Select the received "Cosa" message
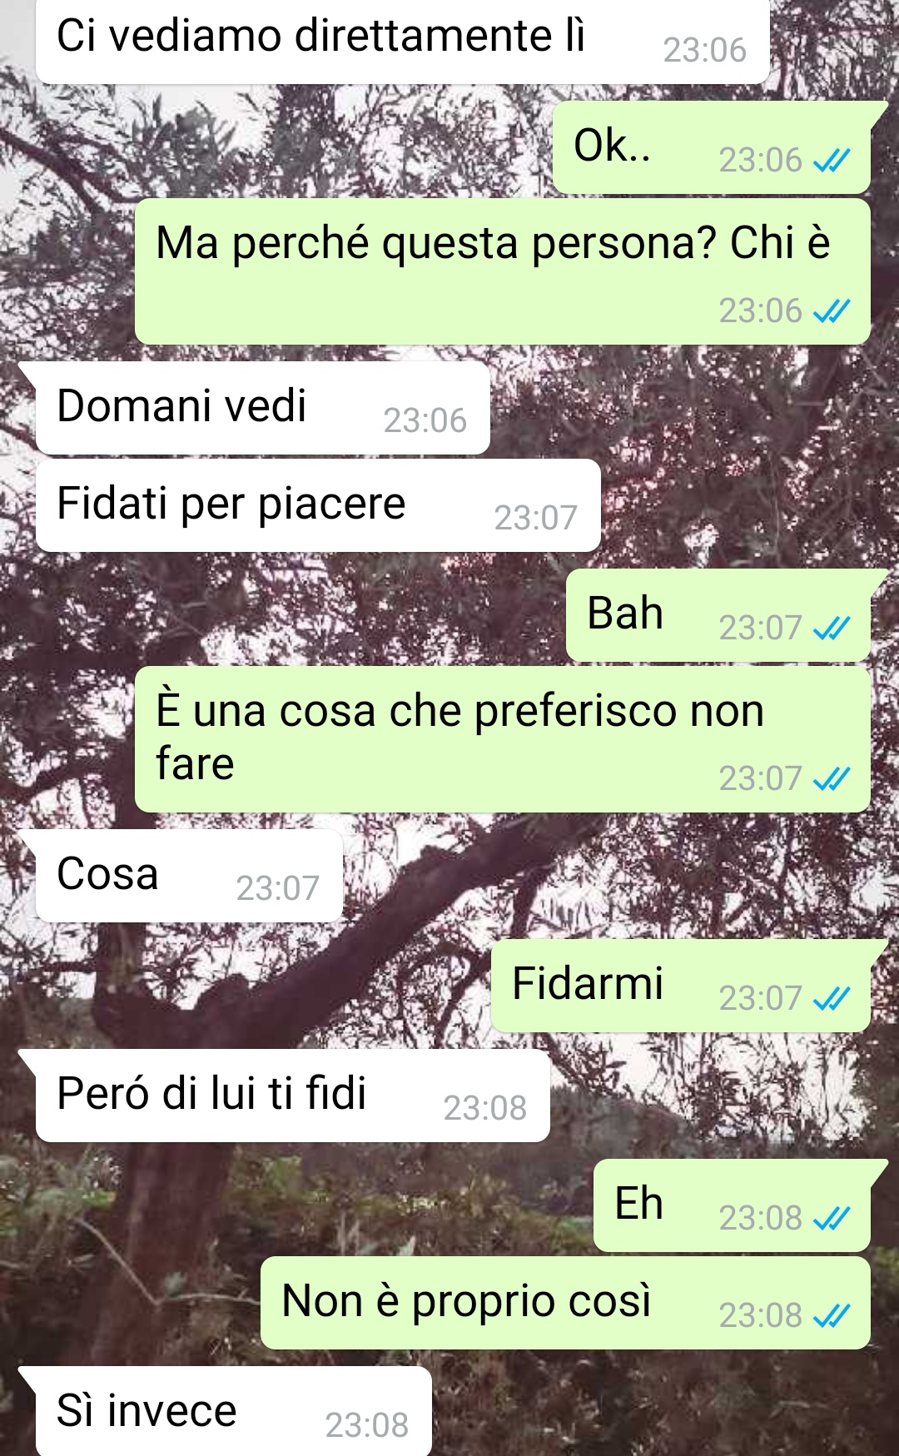Image resolution: width=899 pixels, height=1456 pixels. coord(189,876)
